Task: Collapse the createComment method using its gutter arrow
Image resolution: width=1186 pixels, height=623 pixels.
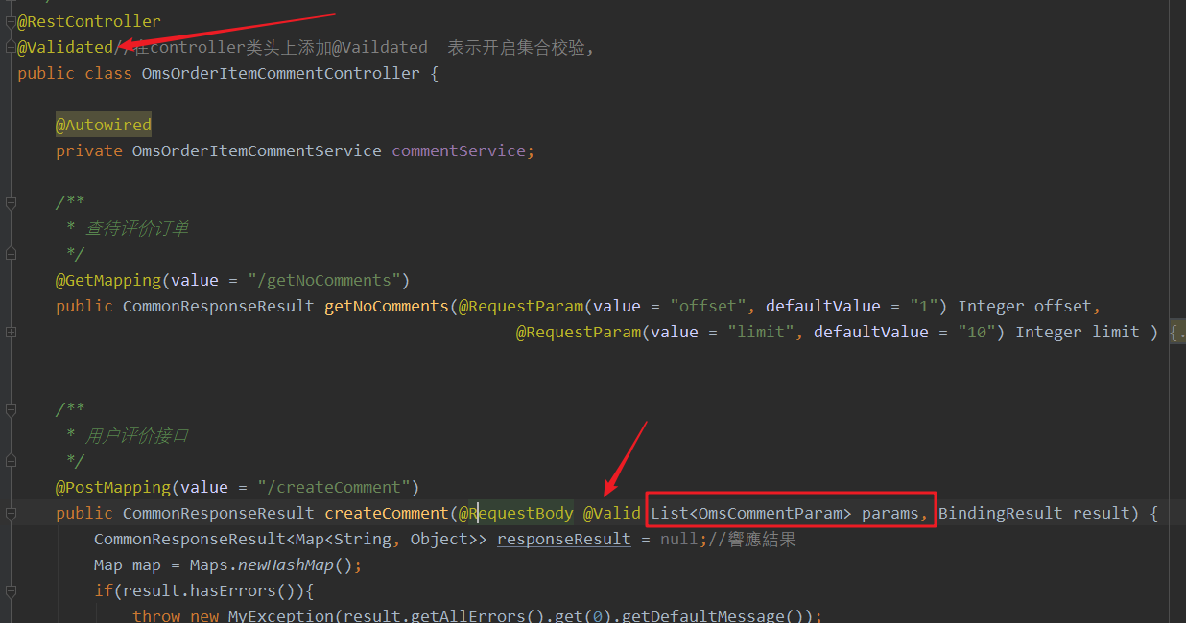Action: tap(10, 512)
